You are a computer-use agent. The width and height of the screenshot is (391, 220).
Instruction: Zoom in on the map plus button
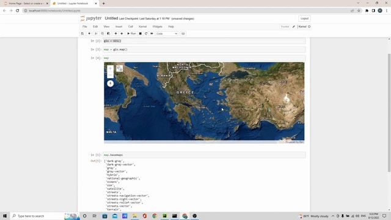coord(110,68)
